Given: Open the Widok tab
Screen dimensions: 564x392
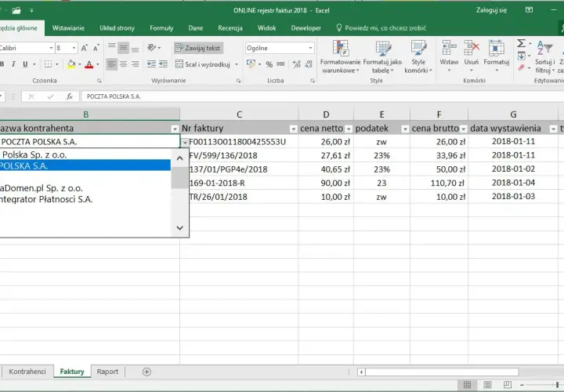Looking at the screenshot, I should point(267,28).
